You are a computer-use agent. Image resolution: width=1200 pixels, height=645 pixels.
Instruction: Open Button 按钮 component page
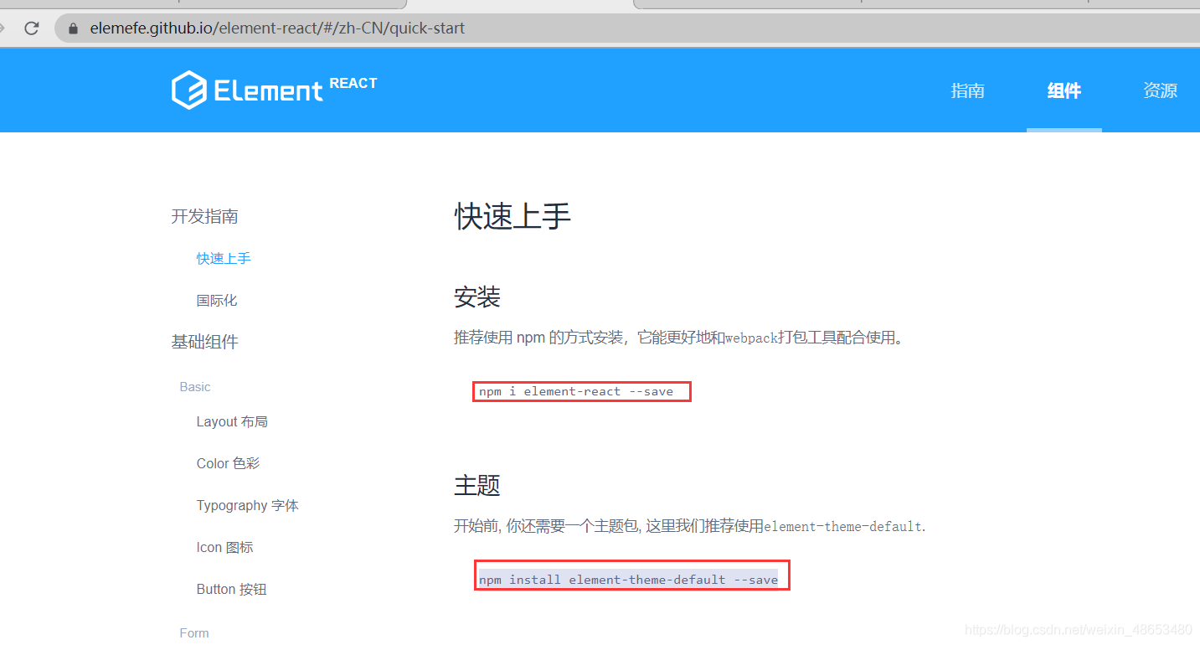click(231, 589)
